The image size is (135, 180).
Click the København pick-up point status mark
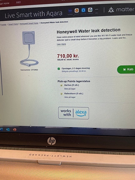point(61,94)
